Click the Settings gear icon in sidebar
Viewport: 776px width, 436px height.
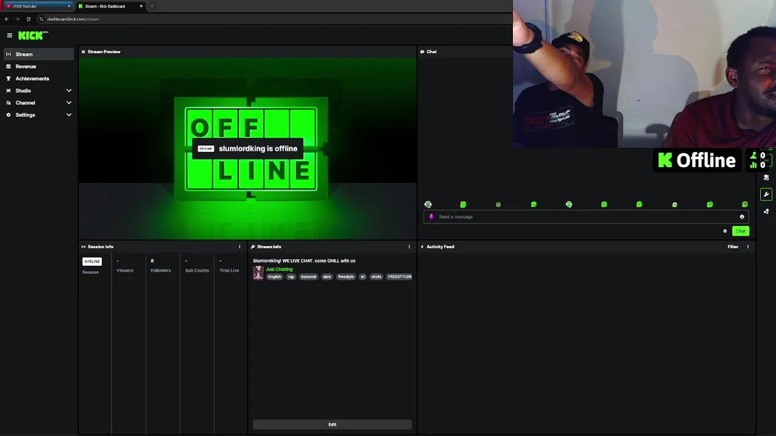click(8, 115)
